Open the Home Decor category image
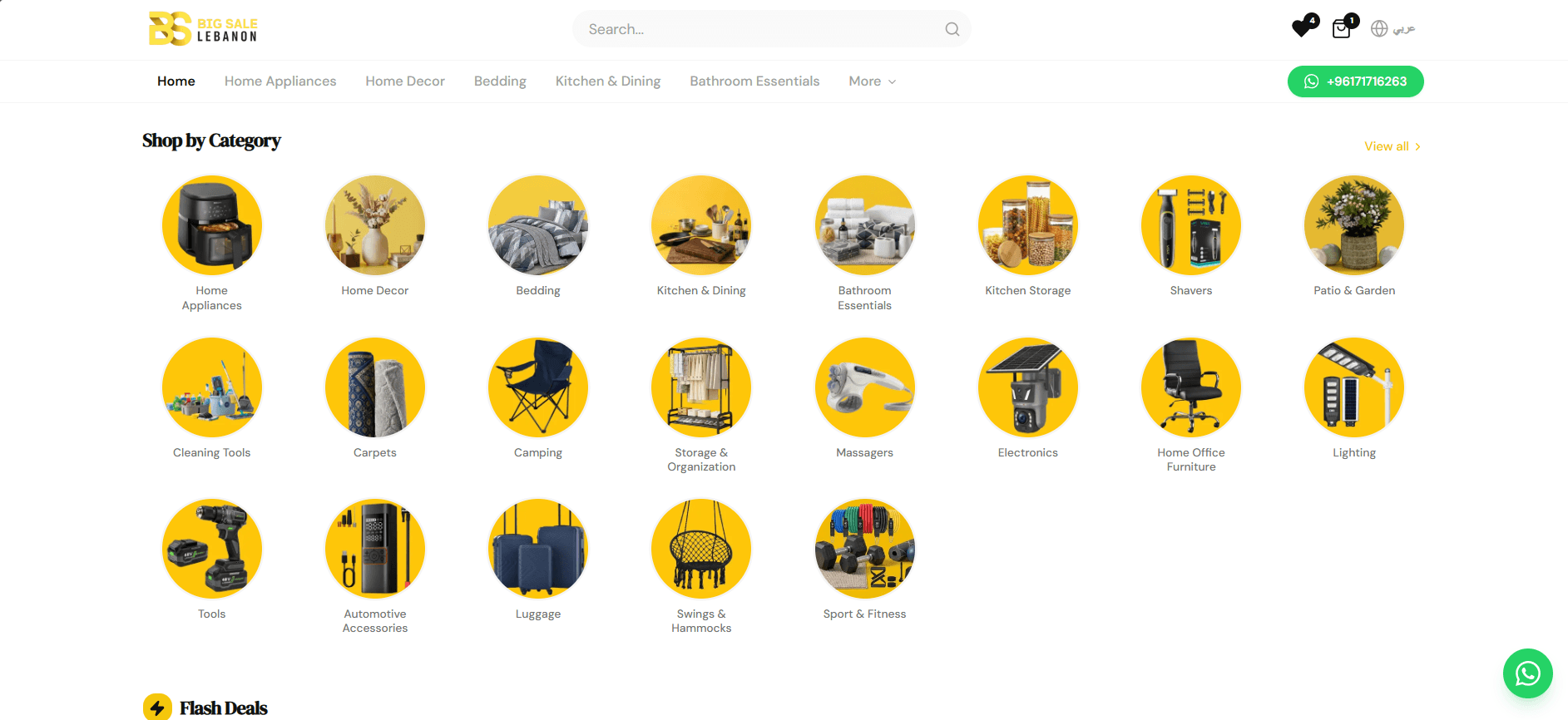Image resolution: width=1568 pixels, height=720 pixels. 375,225
